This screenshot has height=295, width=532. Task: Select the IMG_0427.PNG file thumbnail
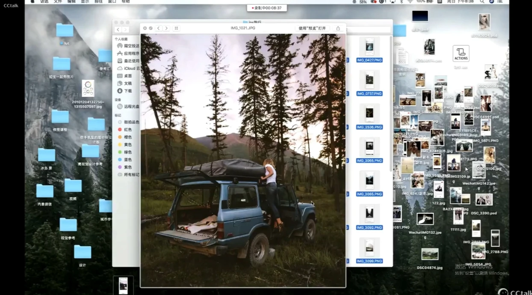pos(369,46)
